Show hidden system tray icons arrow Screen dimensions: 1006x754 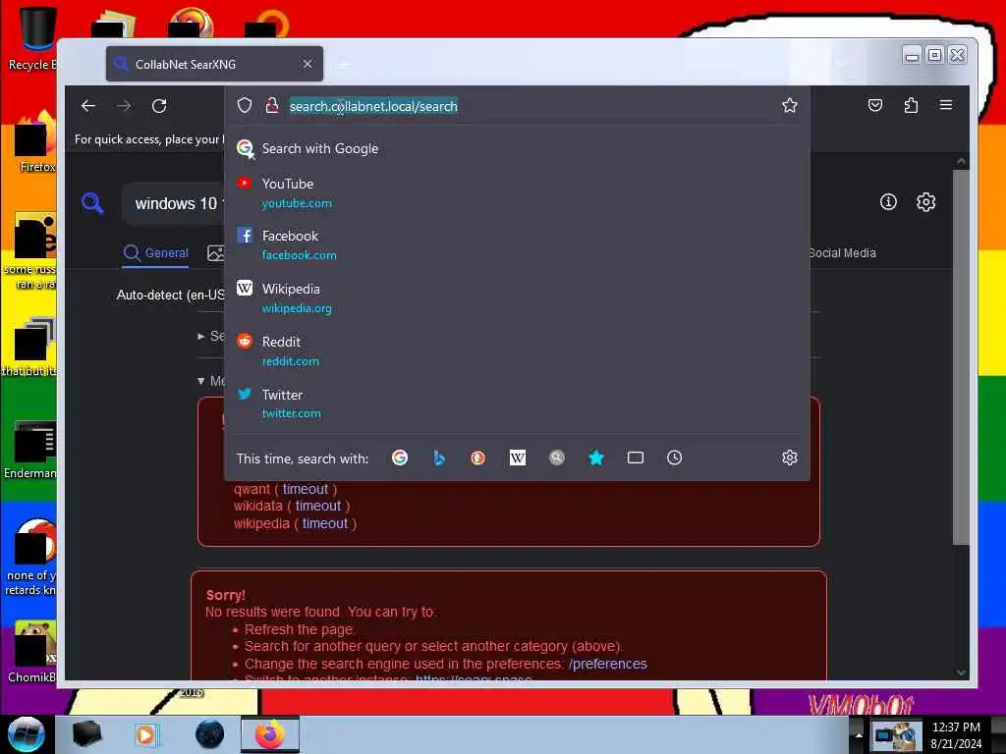coord(859,734)
